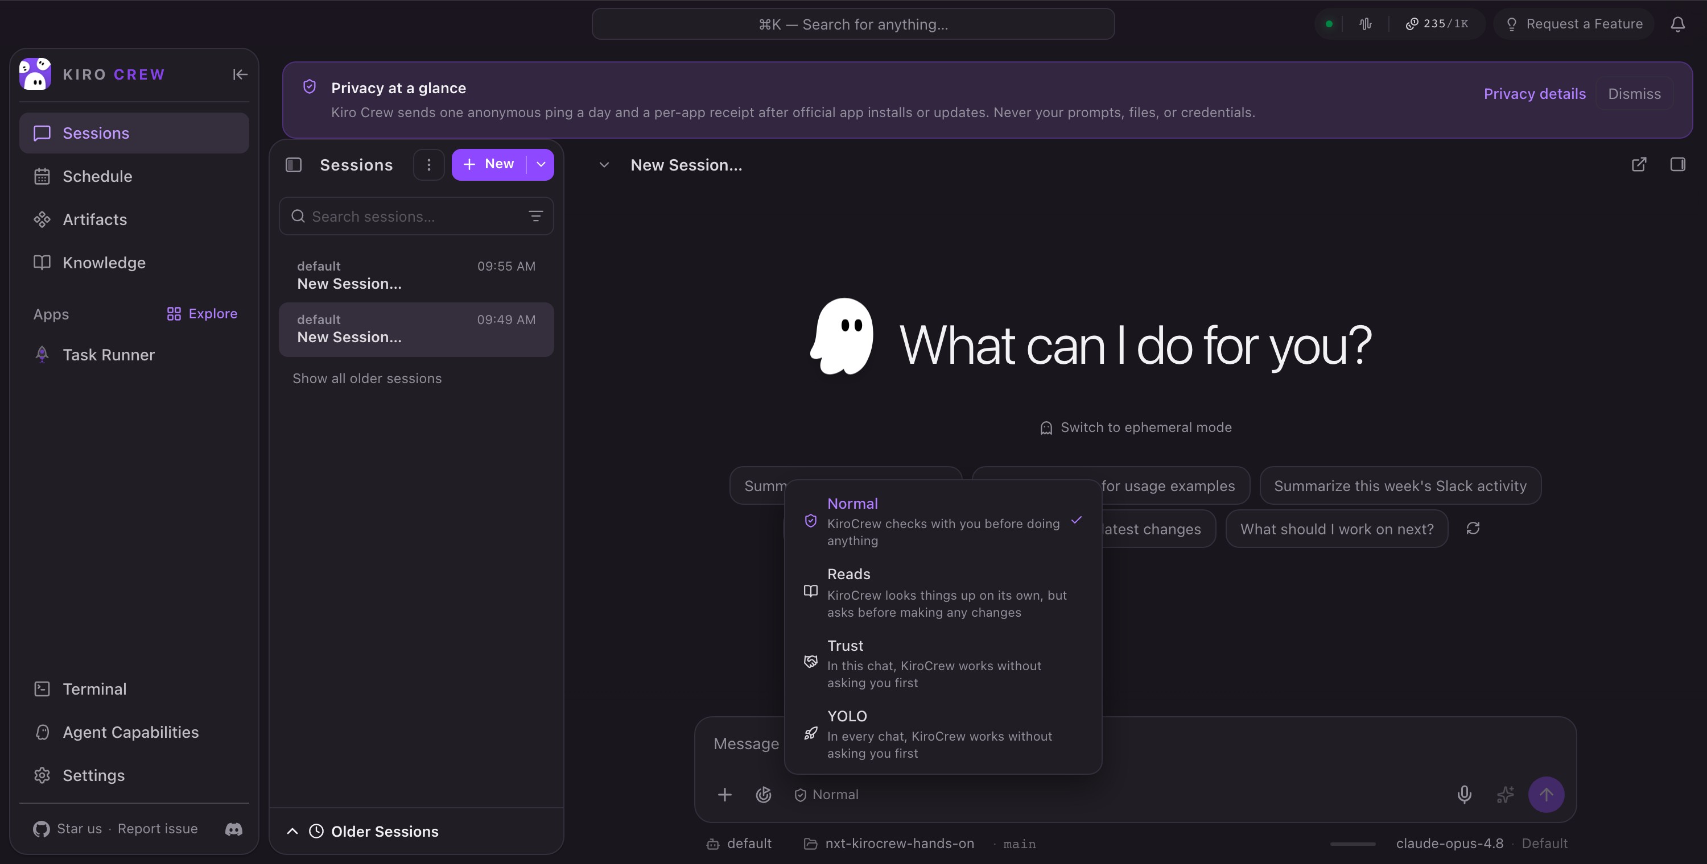Focus the global search bar

853,24
